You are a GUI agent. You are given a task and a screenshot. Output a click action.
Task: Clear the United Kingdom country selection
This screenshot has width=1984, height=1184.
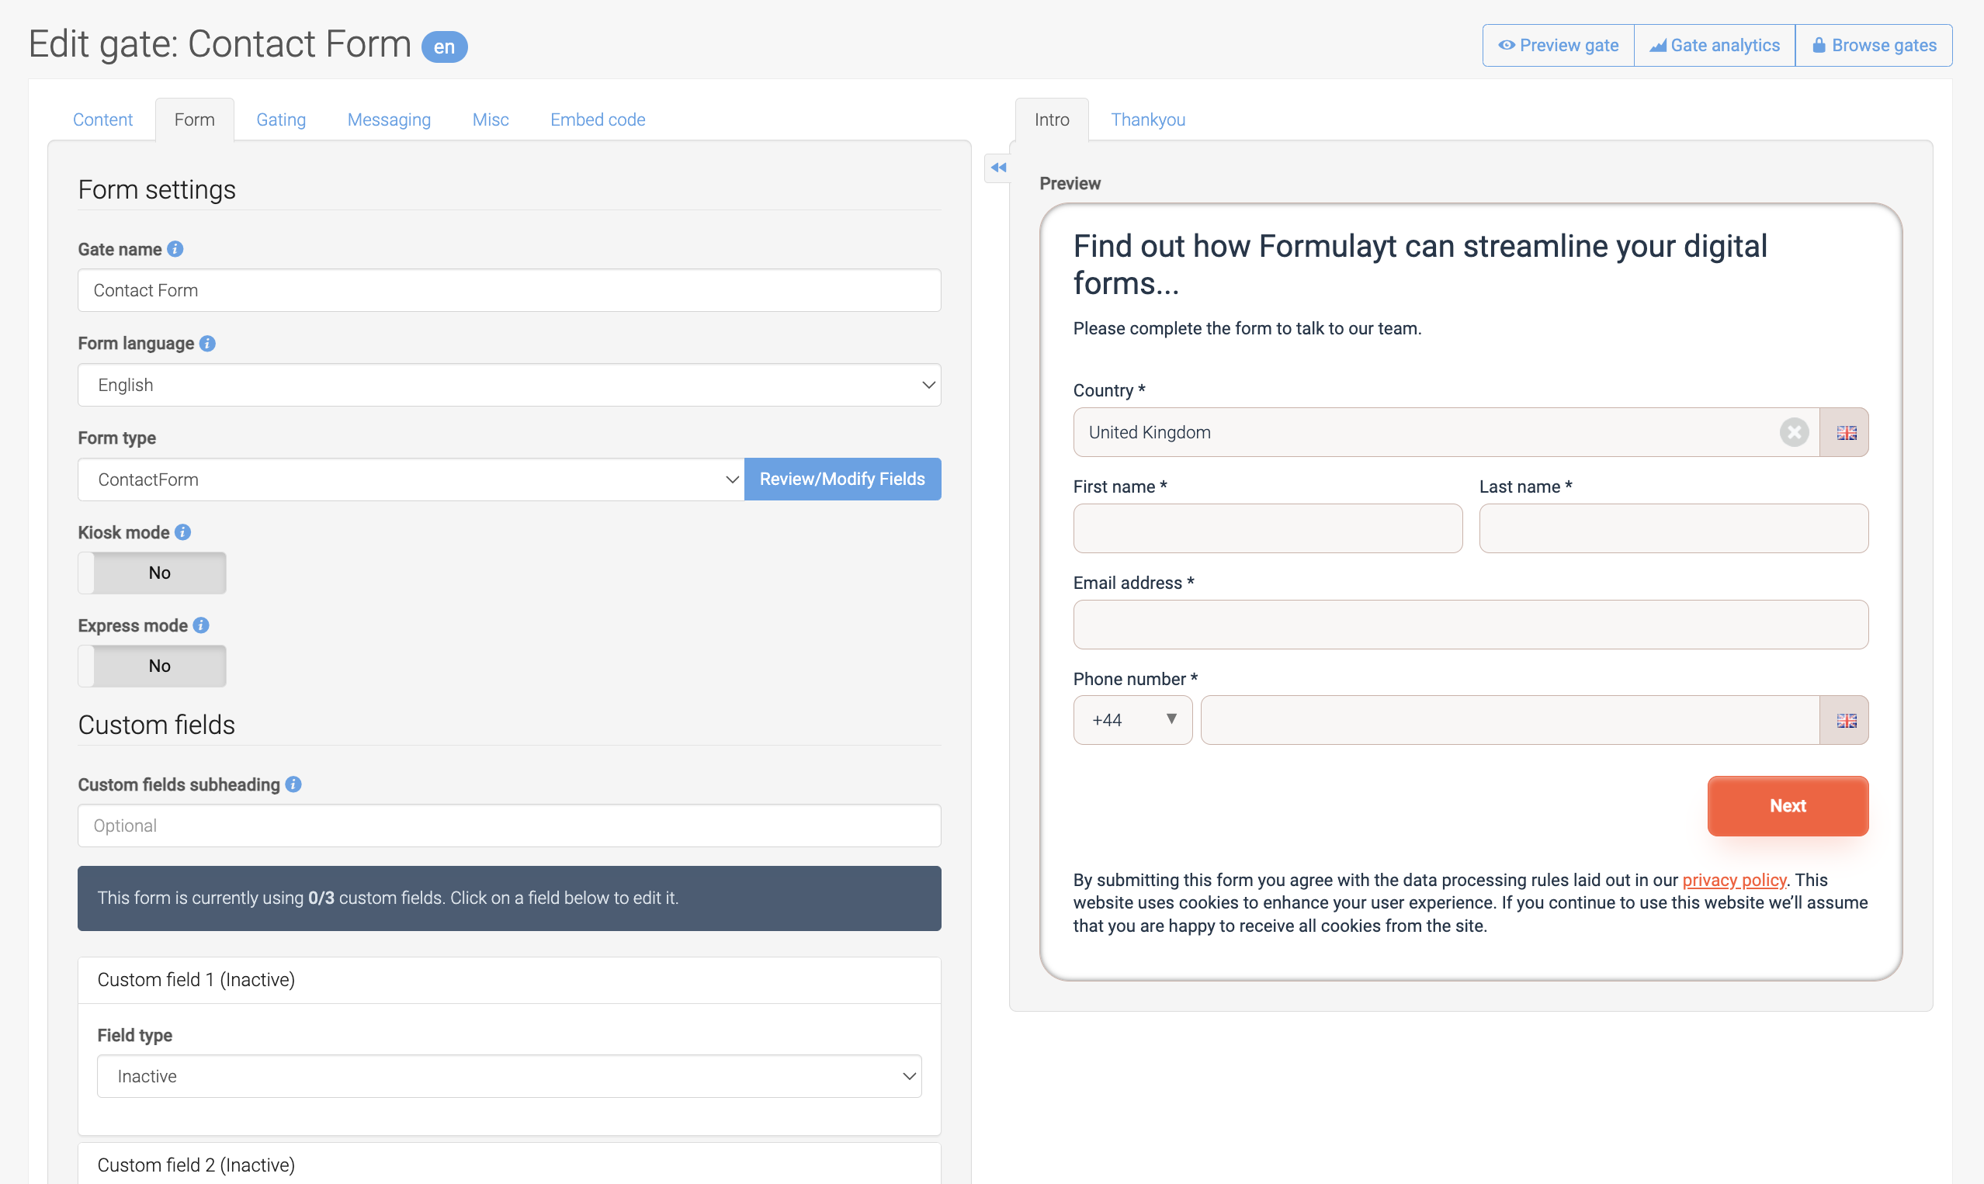click(x=1794, y=432)
